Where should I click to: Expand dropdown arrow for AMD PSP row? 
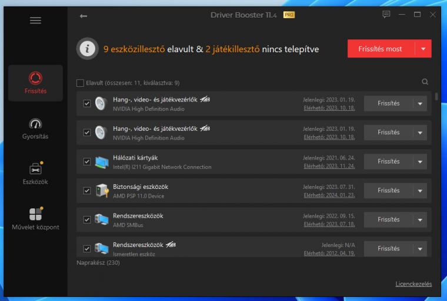420,191
